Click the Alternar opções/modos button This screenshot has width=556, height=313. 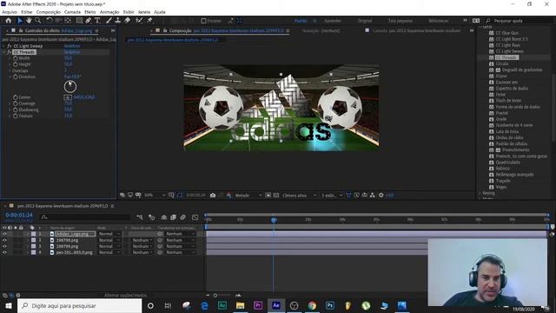pos(125,296)
